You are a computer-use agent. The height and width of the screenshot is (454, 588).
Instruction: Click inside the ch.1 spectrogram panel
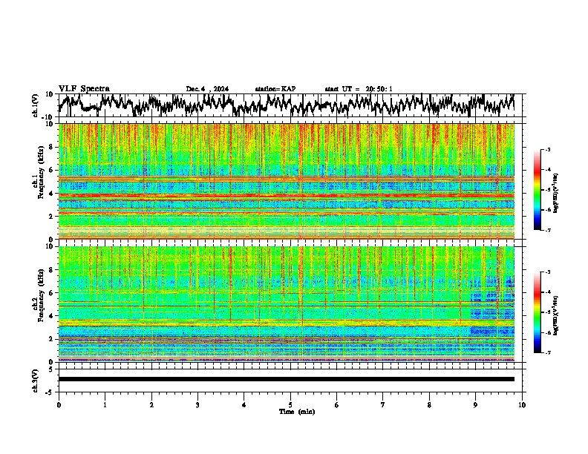286,181
